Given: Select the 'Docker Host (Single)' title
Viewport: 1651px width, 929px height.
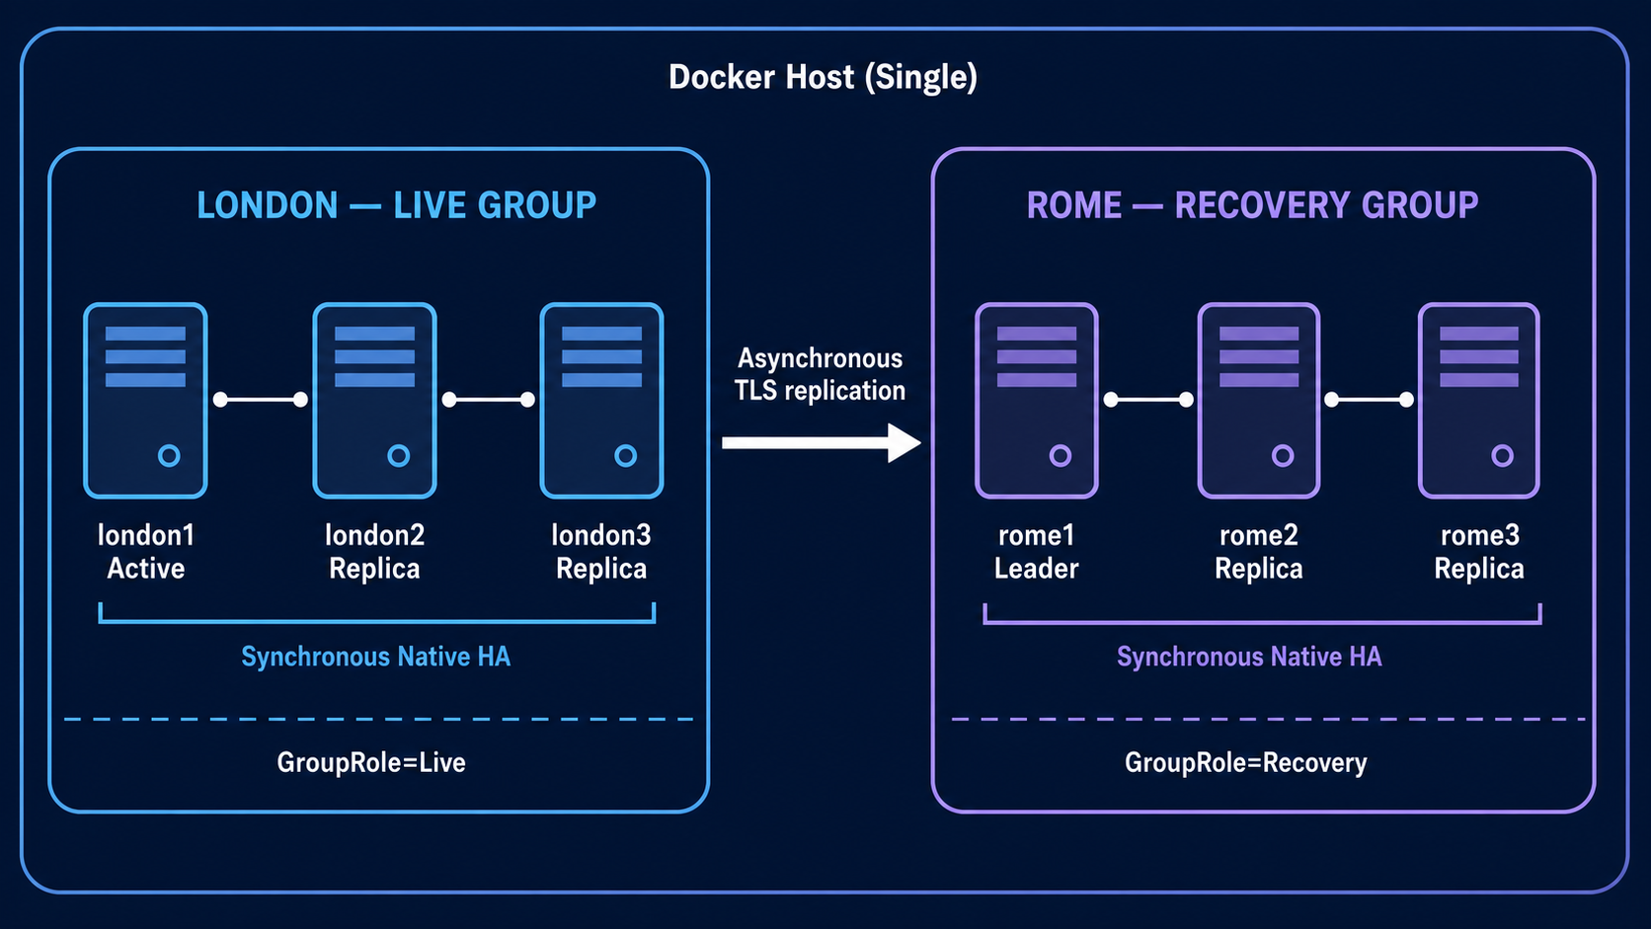Looking at the screenshot, I should 823,77.
